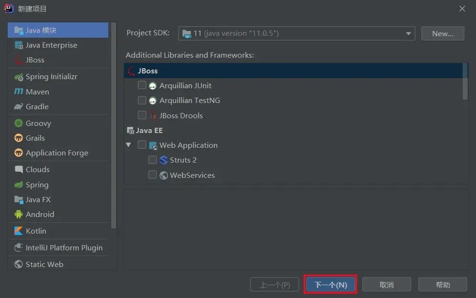Click the 取消 cancel button
Image resolution: width=476 pixels, height=298 pixels.
point(386,285)
